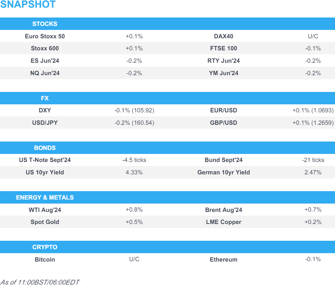Click the Euro Stoxx 50 label
335x286 pixels.
45,36
